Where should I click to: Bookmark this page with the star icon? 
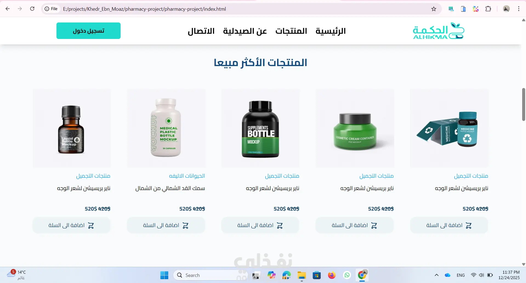(434, 9)
